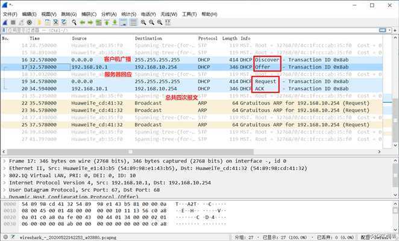399x241 pixels.
Task: Apply display filter arrow button
Action: [x=383, y=31]
